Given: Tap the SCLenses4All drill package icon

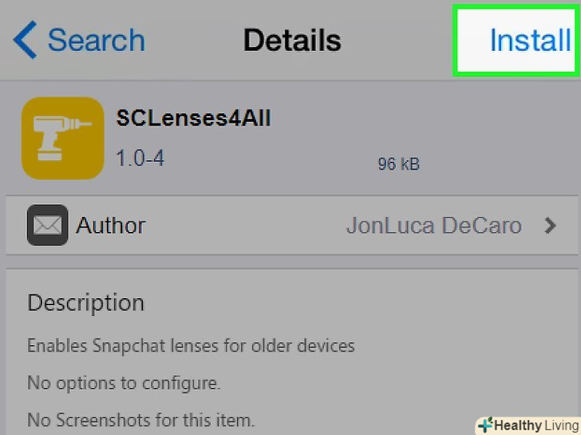Looking at the screenshot, I should [x=63, y=138].
